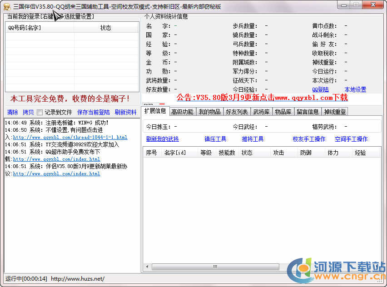This screenshot has width=387, height=287.
Task: Click the 名字[id] column header
Action: (179, 153)
